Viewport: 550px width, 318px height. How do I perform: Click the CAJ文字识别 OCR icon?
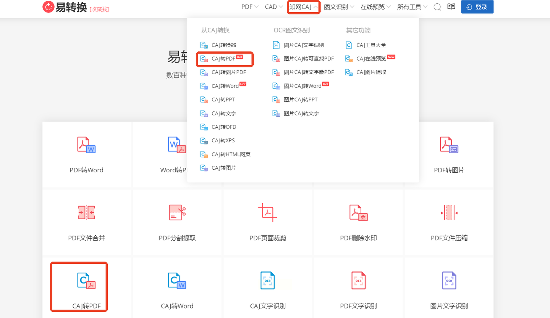267,281
